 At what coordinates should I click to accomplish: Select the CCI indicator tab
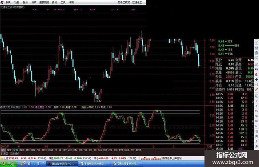[110, 150]
